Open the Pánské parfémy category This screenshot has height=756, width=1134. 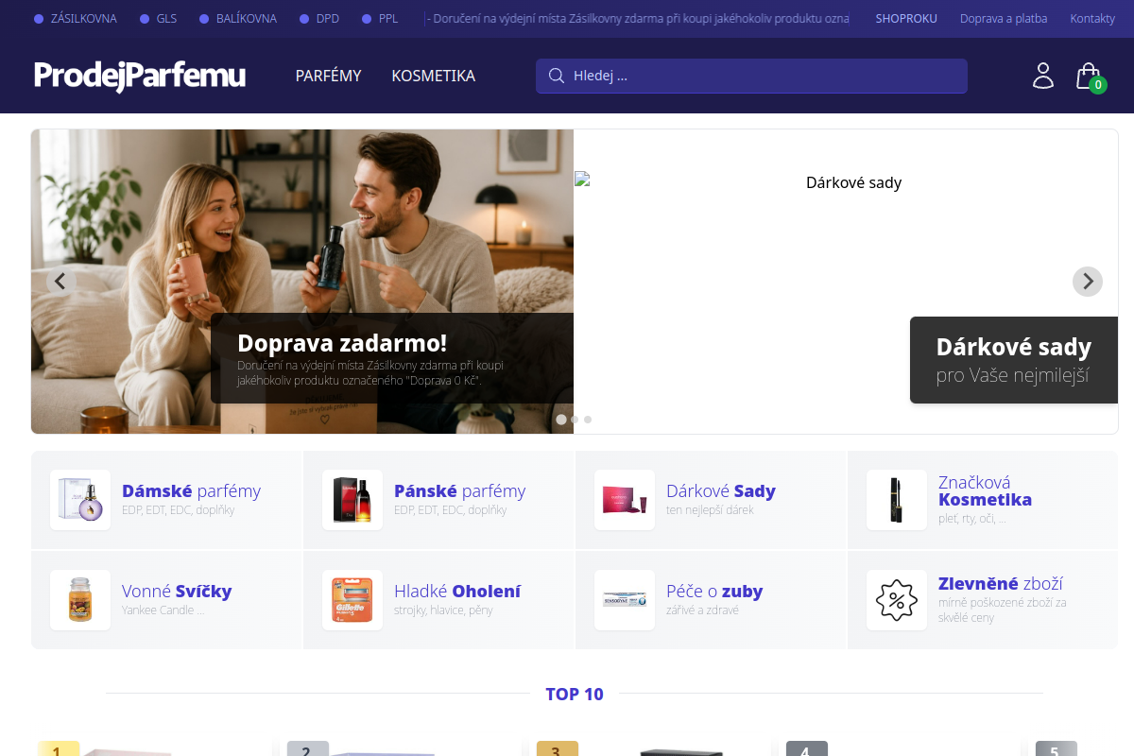pyautogui.click(x=439, y=500)
